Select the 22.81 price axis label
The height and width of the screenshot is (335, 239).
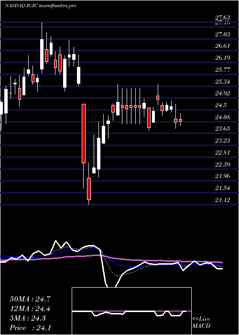tap(223, 153)
